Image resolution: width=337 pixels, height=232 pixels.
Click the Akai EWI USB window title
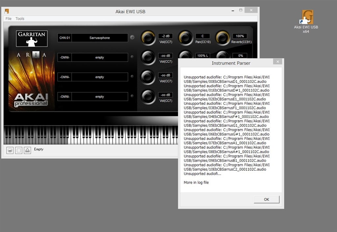[x=130, y=12]
